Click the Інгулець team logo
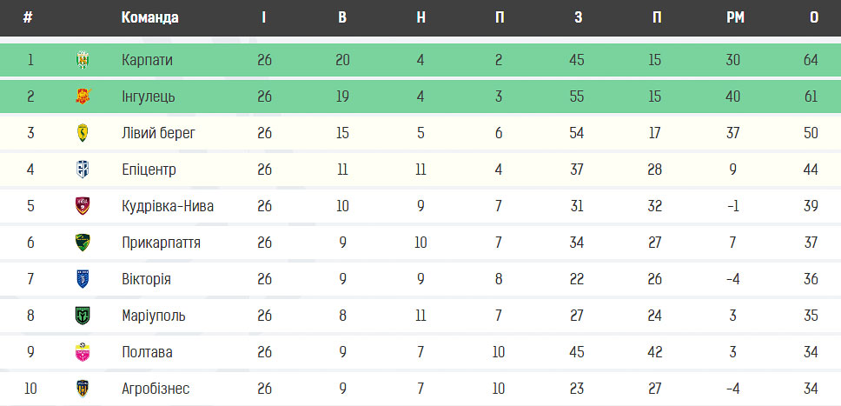This screenshot has width=841, height=406. (83, 97)
